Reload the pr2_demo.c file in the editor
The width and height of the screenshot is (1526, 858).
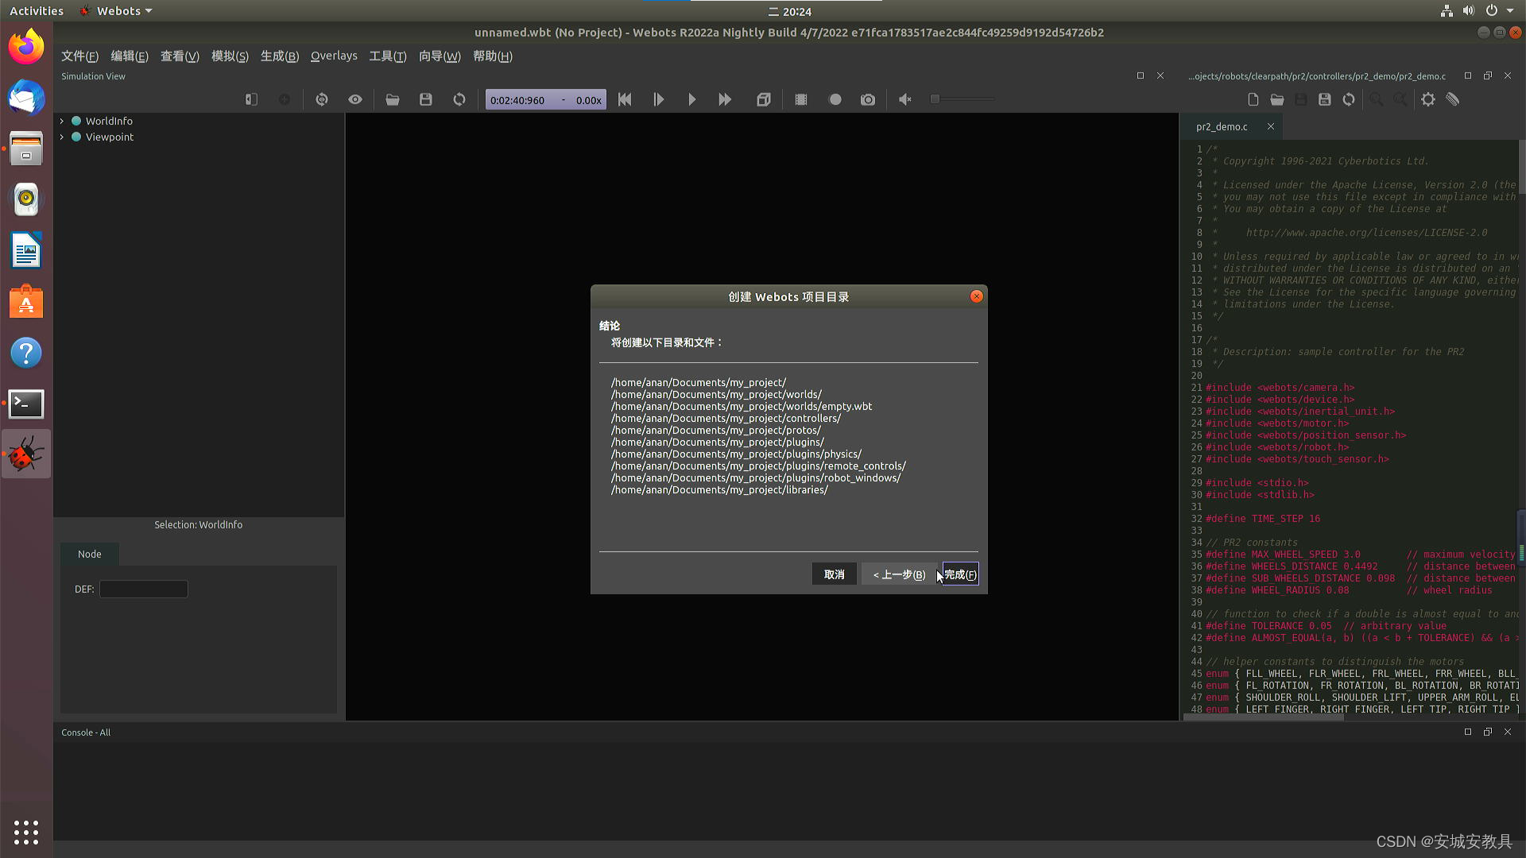click(1349, 99)
